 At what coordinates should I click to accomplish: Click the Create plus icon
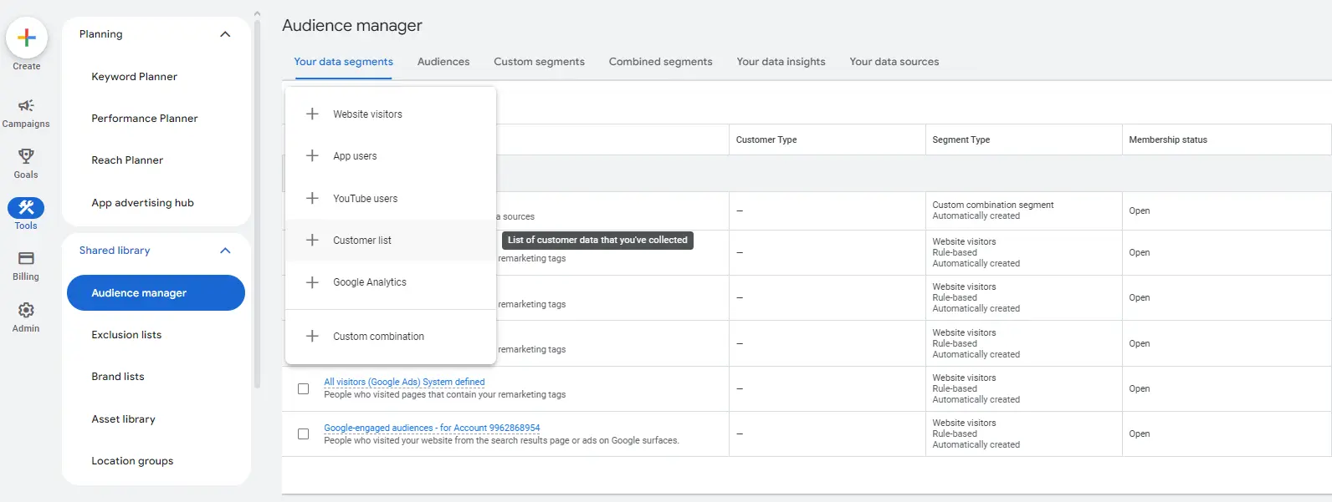point(26,38)
